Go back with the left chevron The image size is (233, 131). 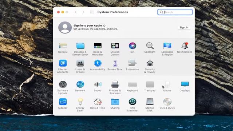click(x=76, y=12)
